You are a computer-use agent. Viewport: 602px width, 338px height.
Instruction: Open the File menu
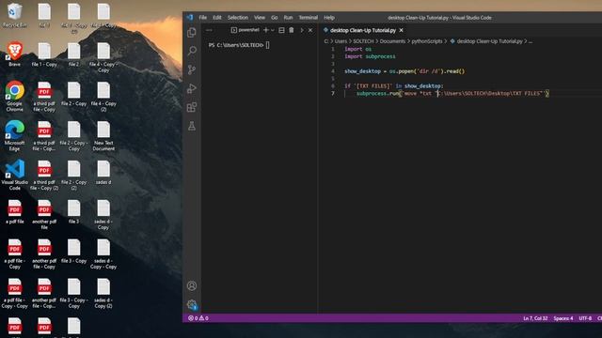point(203,18)
